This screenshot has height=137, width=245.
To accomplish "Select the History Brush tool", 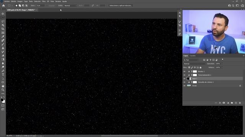I will 3,52.
